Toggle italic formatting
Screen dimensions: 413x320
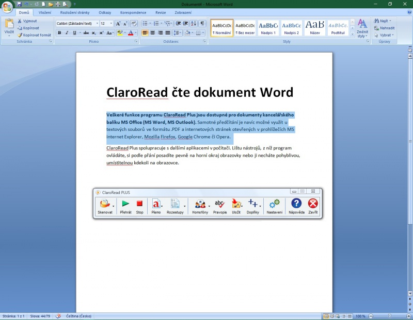pos(67,33)
